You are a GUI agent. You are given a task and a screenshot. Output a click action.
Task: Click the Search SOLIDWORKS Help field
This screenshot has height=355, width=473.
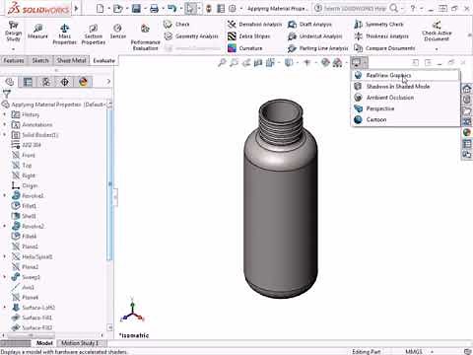coord(355,8)
